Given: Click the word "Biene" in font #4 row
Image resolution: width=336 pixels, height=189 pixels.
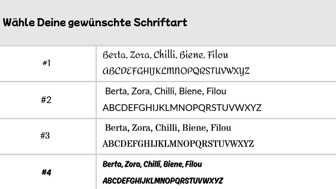Looking at the screenshot, I should [x=173, y=164].
